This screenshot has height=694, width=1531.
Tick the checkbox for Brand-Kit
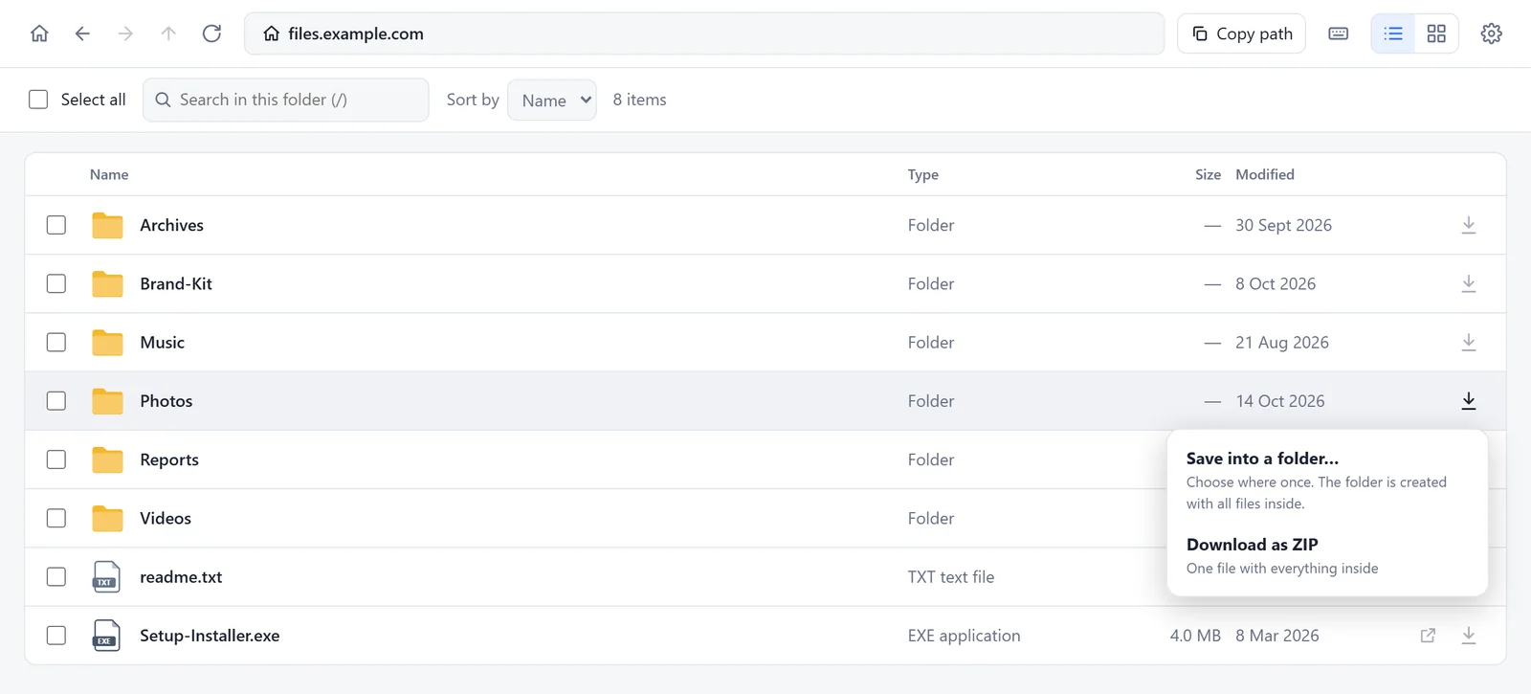coord(56,283)
